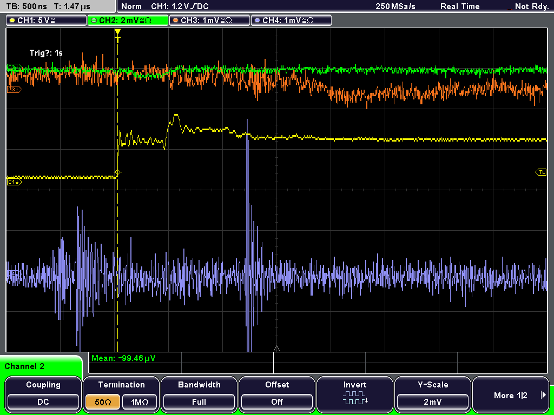554x415 pixels.
Task: Click the Trig?: 1s status text
Action: (46, 53)
